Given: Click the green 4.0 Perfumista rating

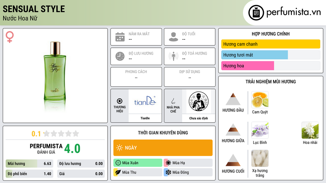Looking at the screenshot, I should pos(72,149).
